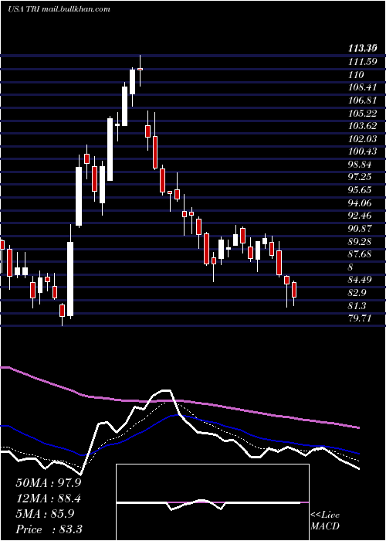Viewport: 386px width, 541px height.
Task: Select the 100.43 axis label
Action: 362,151
